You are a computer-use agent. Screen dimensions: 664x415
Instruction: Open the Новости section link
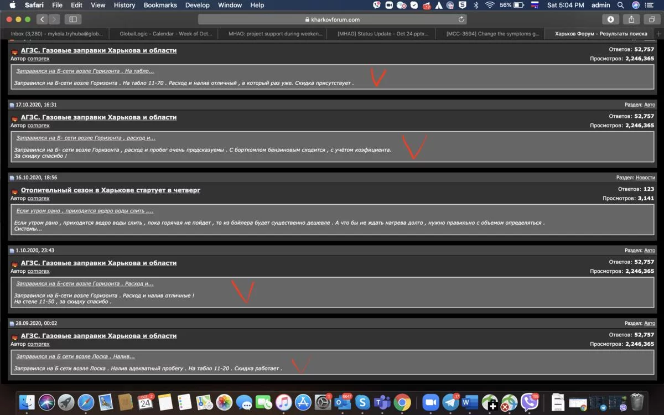coord(645,178)
